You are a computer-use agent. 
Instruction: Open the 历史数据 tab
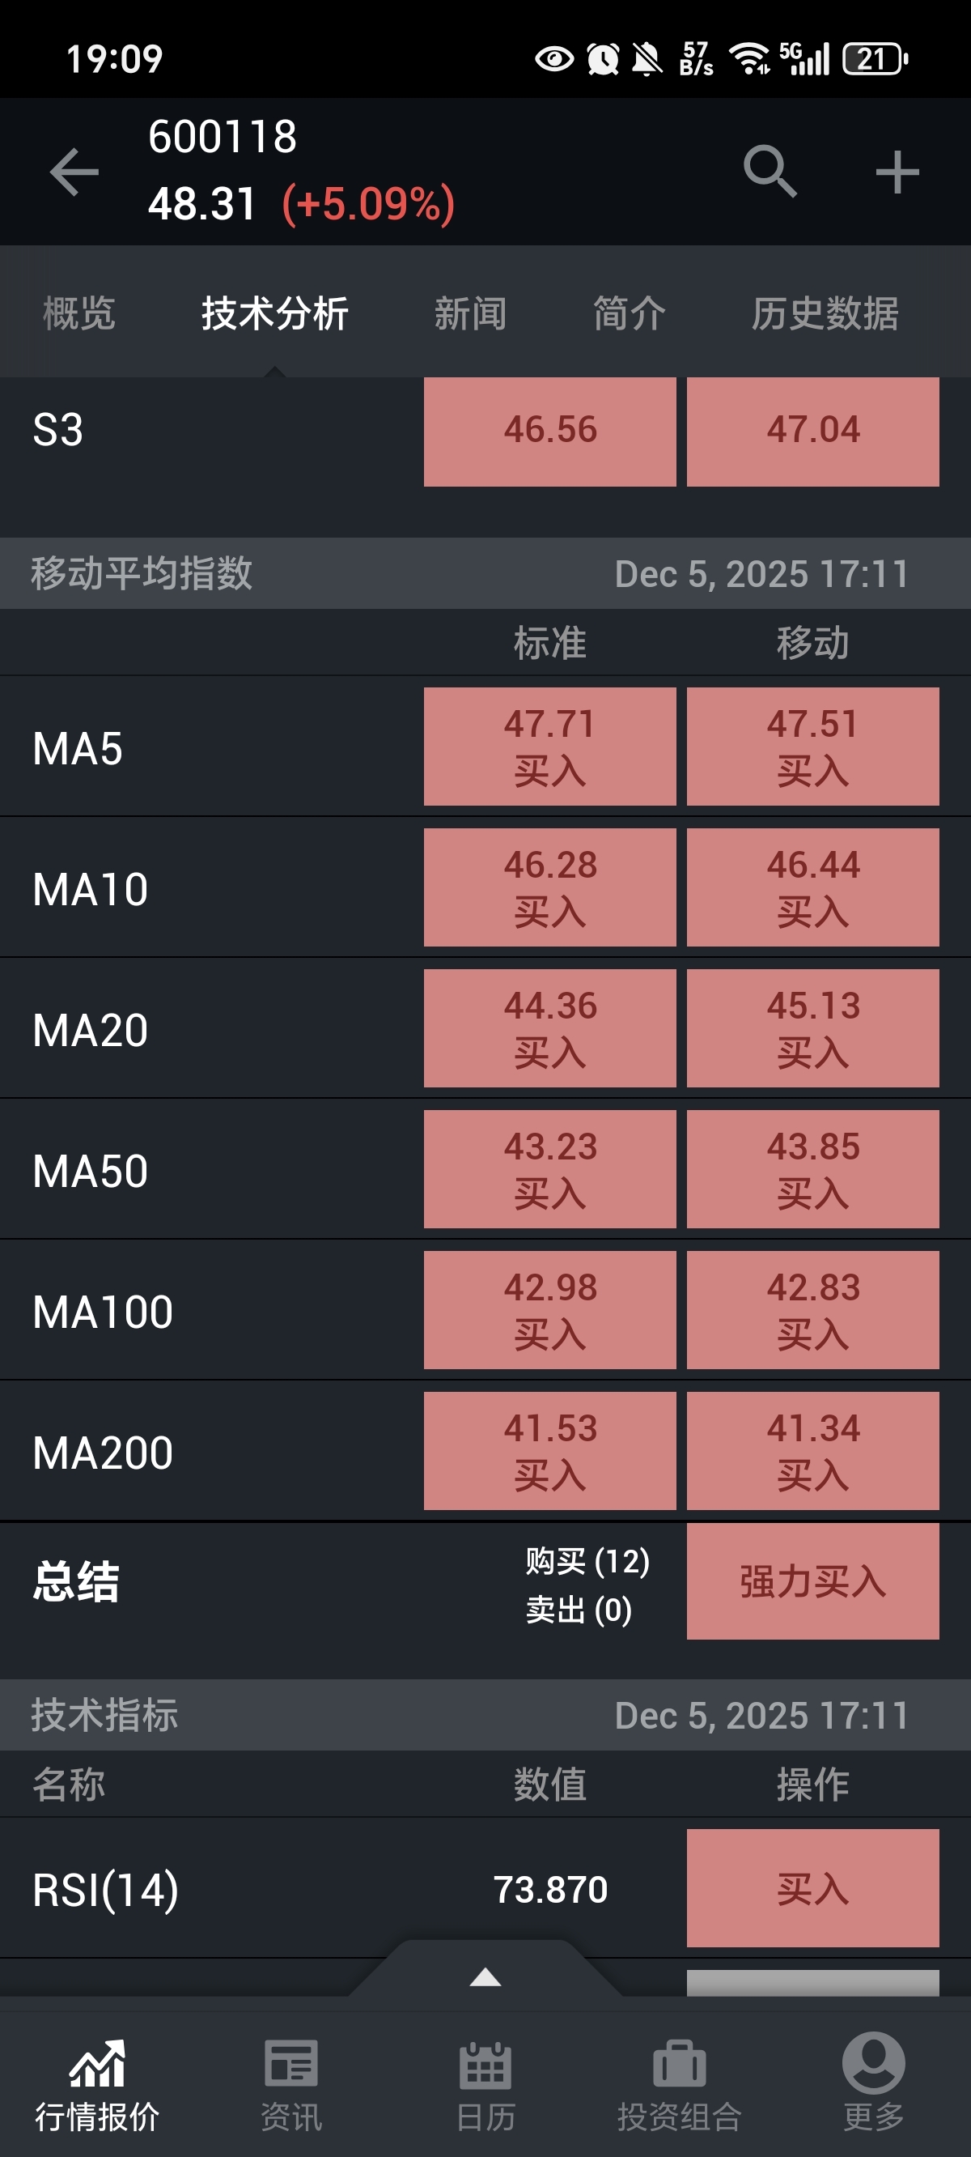click(x=825, y=314)
